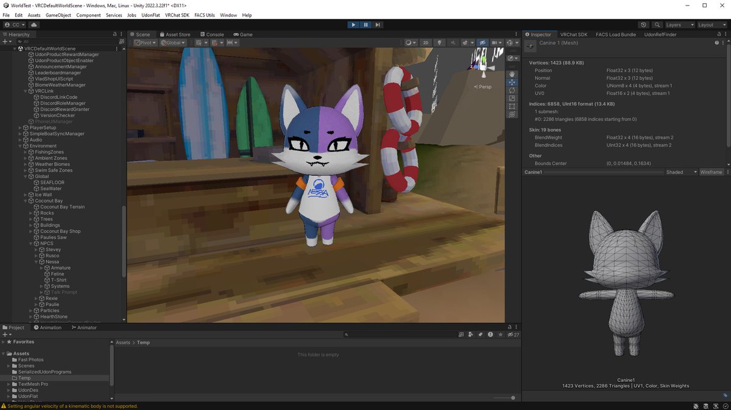This screenshot has width=731, height=410.
Task: Click the Wireframe preview button
Action: tap(711, 172)
